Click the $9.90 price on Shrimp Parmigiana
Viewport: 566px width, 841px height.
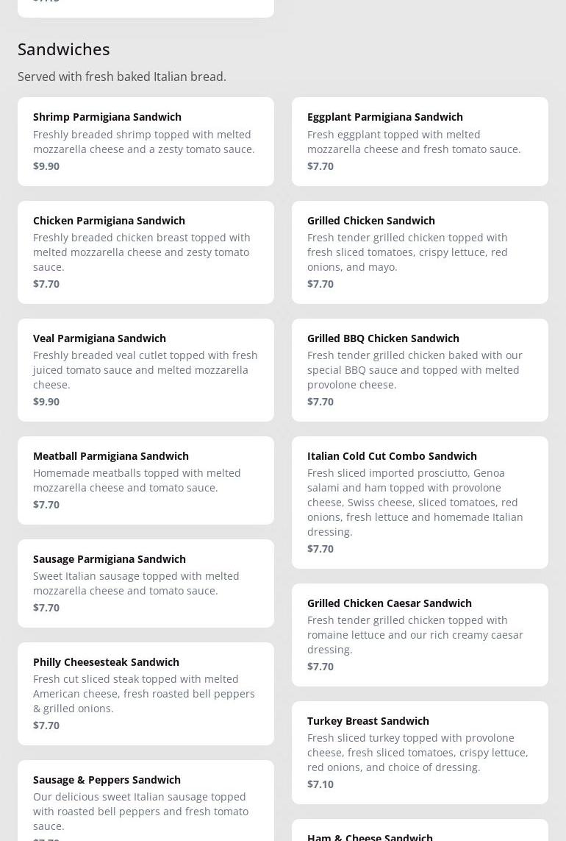(46, 166)
